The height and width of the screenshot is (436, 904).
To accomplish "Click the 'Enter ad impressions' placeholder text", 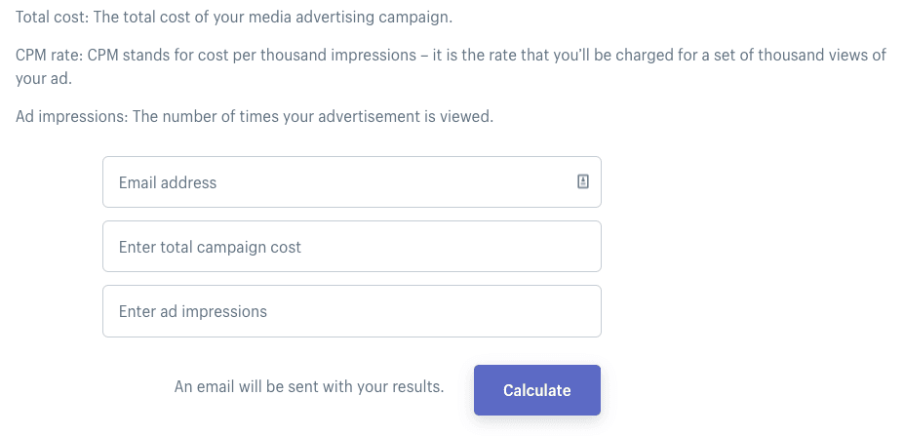I will 192,311.
